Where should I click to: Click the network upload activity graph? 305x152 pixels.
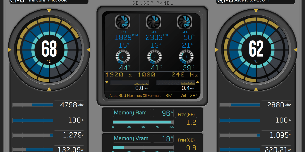(x=175, y=83)
